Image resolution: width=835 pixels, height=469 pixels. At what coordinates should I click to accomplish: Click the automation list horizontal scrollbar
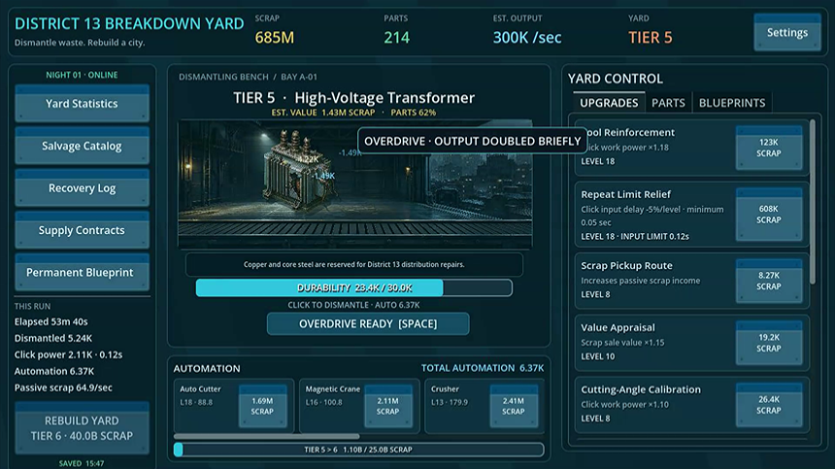(x=266, y=436)
